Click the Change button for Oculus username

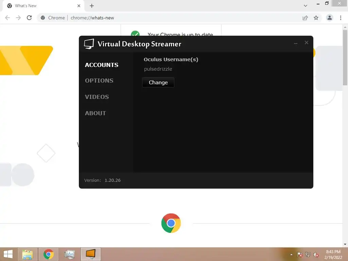click(158, 82)
